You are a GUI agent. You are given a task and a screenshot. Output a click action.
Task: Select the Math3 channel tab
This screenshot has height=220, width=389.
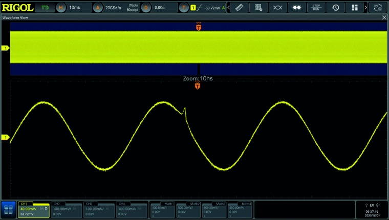214,209
